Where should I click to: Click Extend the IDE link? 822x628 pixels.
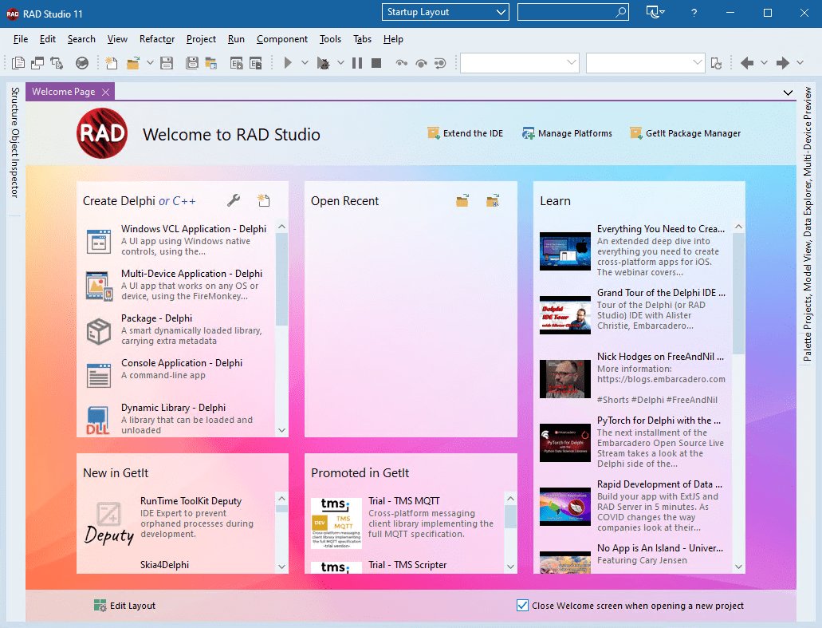coord(466,133)
